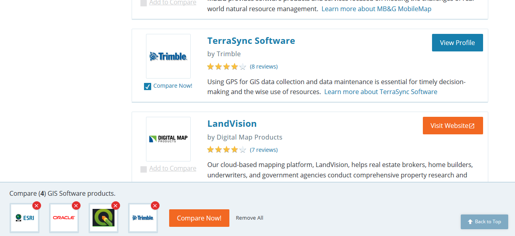Check the MB&G Add to Compare checkbox
Screen dimensions: 515x236
pyautogui.click(x=144, y=3)
